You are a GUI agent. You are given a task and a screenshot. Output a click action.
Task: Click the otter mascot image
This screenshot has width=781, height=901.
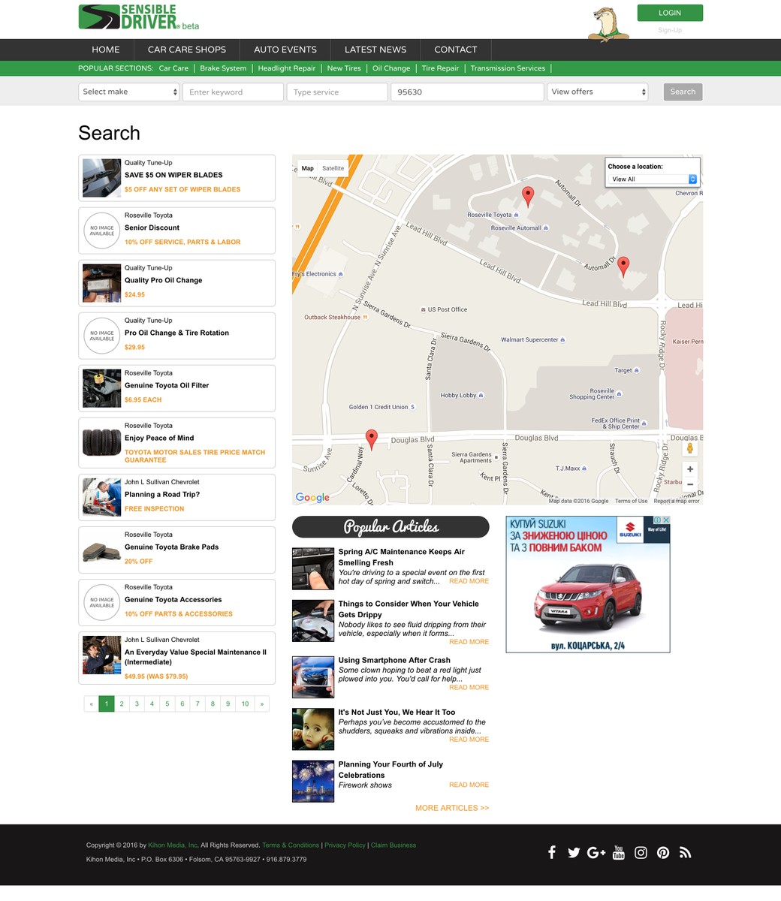click(x=608, y=23)
